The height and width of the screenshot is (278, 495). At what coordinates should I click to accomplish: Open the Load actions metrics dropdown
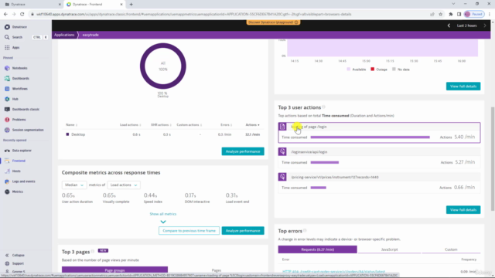point(124,185)
